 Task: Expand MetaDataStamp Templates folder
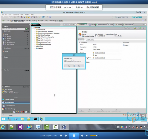pyautogui.click(x=35, y=31)
